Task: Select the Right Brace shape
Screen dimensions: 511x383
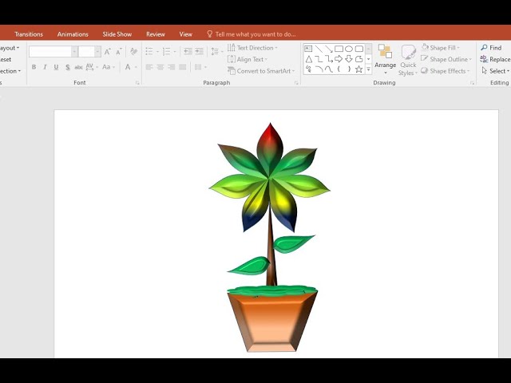Action: (x=349, y=69)
